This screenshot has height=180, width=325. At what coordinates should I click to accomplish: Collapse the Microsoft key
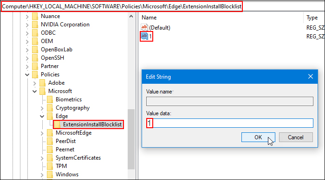(35, 91)
